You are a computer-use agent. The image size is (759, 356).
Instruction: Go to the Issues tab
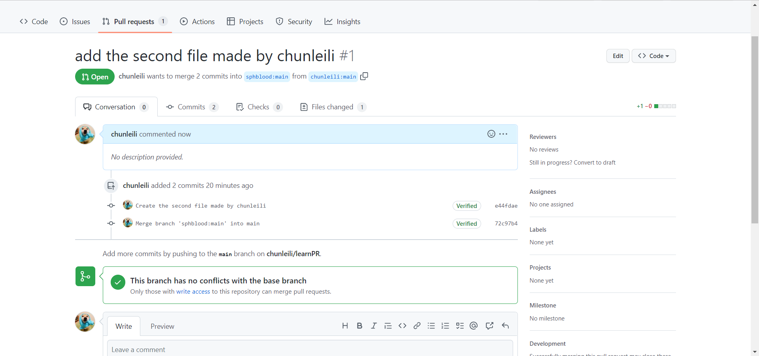(75, 22)
